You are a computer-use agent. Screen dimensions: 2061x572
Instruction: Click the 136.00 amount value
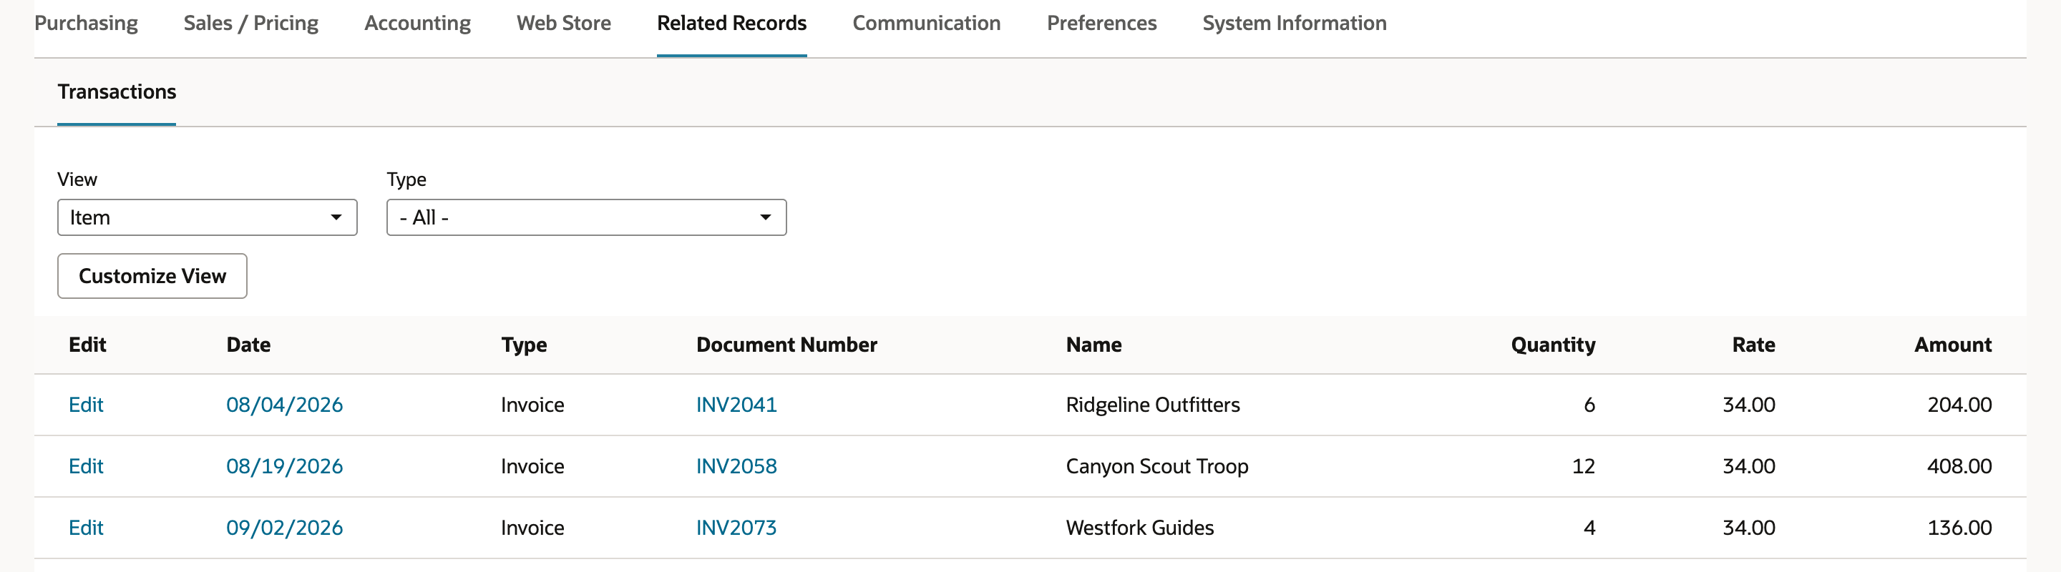1959,527
